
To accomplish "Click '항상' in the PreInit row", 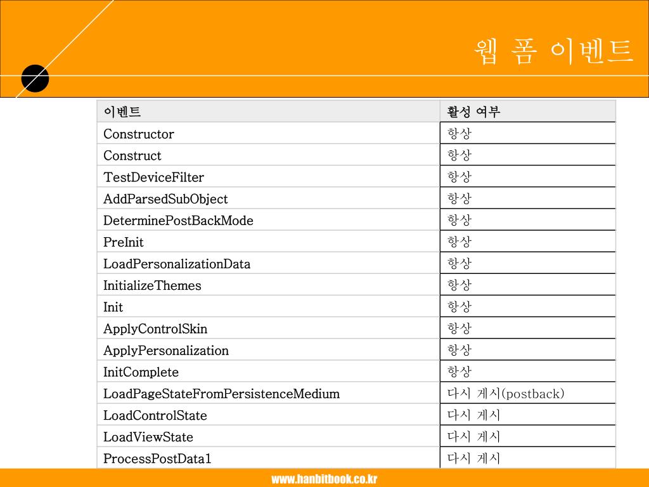I will [459, 242].
